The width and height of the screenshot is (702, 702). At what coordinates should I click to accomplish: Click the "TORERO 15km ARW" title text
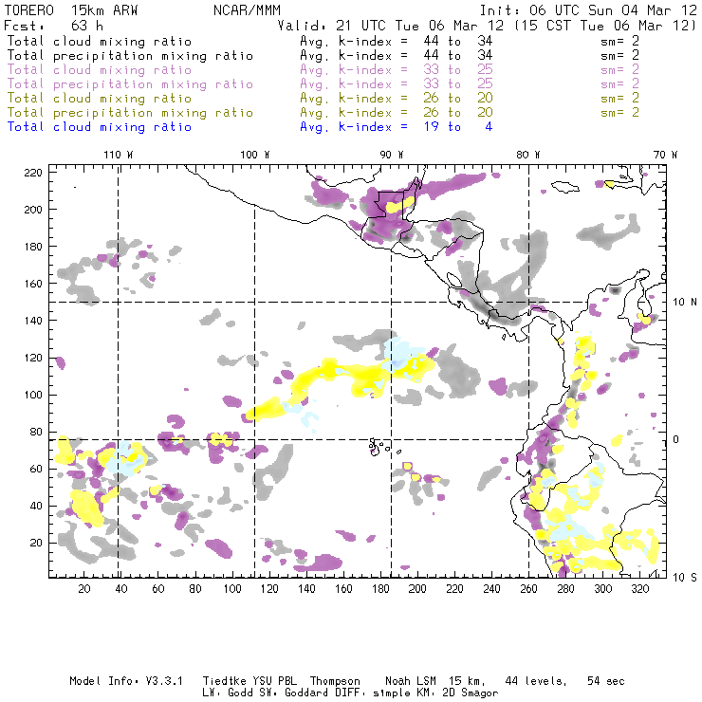[71, 10]
